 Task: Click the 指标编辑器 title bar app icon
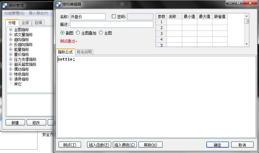point(58,4)
